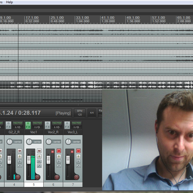Screen dimensions: 193x193
Task: Click the 0:28.117 transport time display
Action: pos(29,113)
